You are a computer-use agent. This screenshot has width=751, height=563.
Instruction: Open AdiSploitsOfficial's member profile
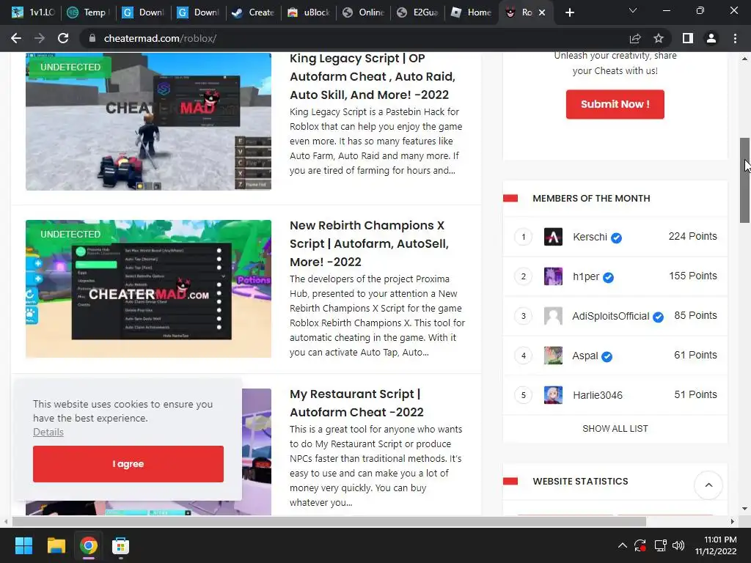point(611,317)
